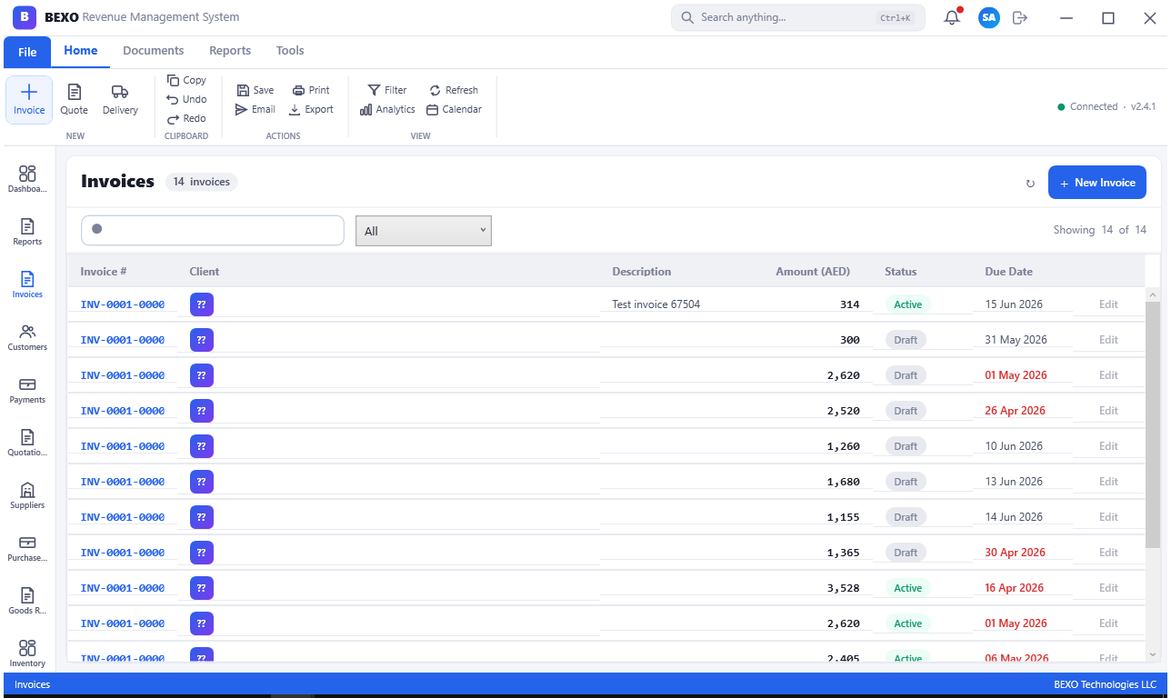Open invoice number with amount 314
This screenshot has width=1171, height=698.
(x=123, y=304)
